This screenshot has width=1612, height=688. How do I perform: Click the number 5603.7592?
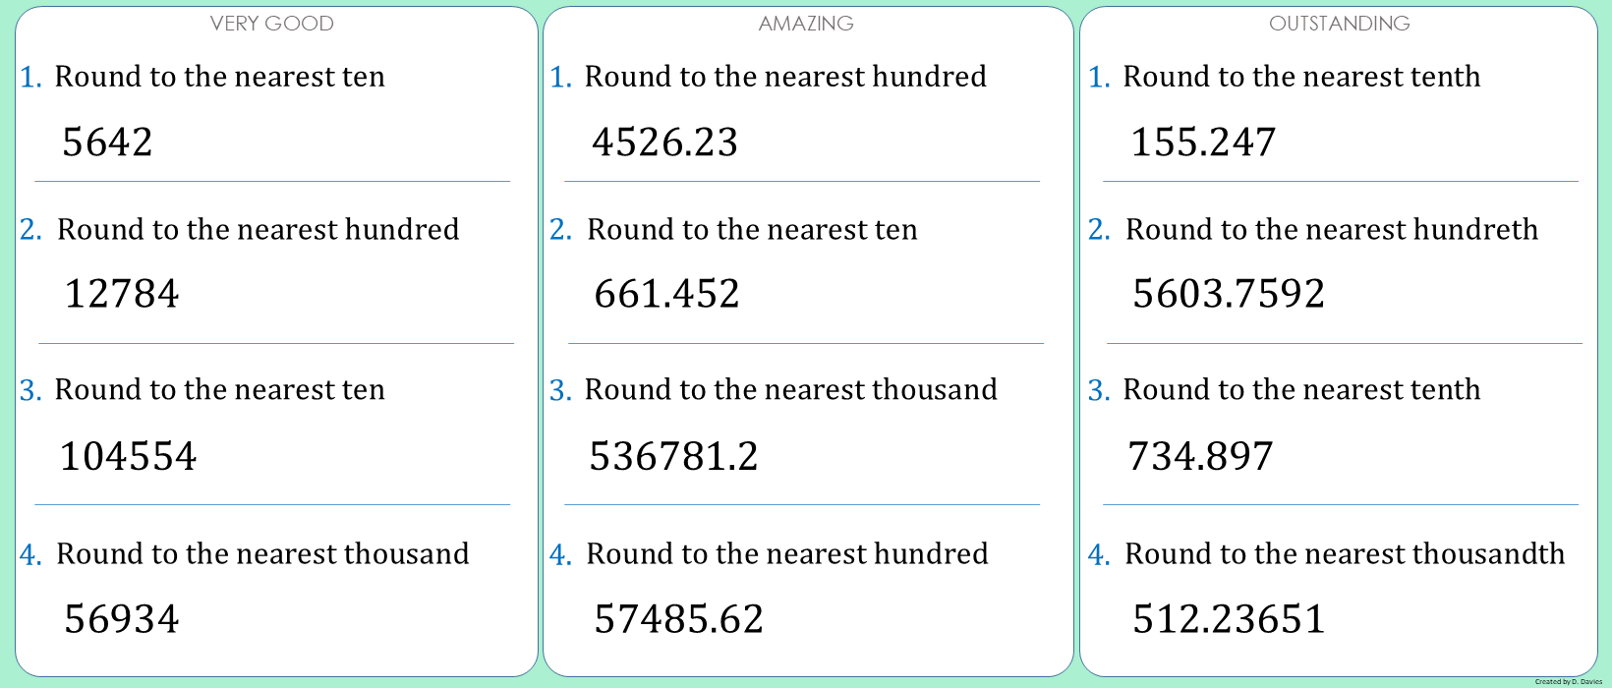[1229, 294]
